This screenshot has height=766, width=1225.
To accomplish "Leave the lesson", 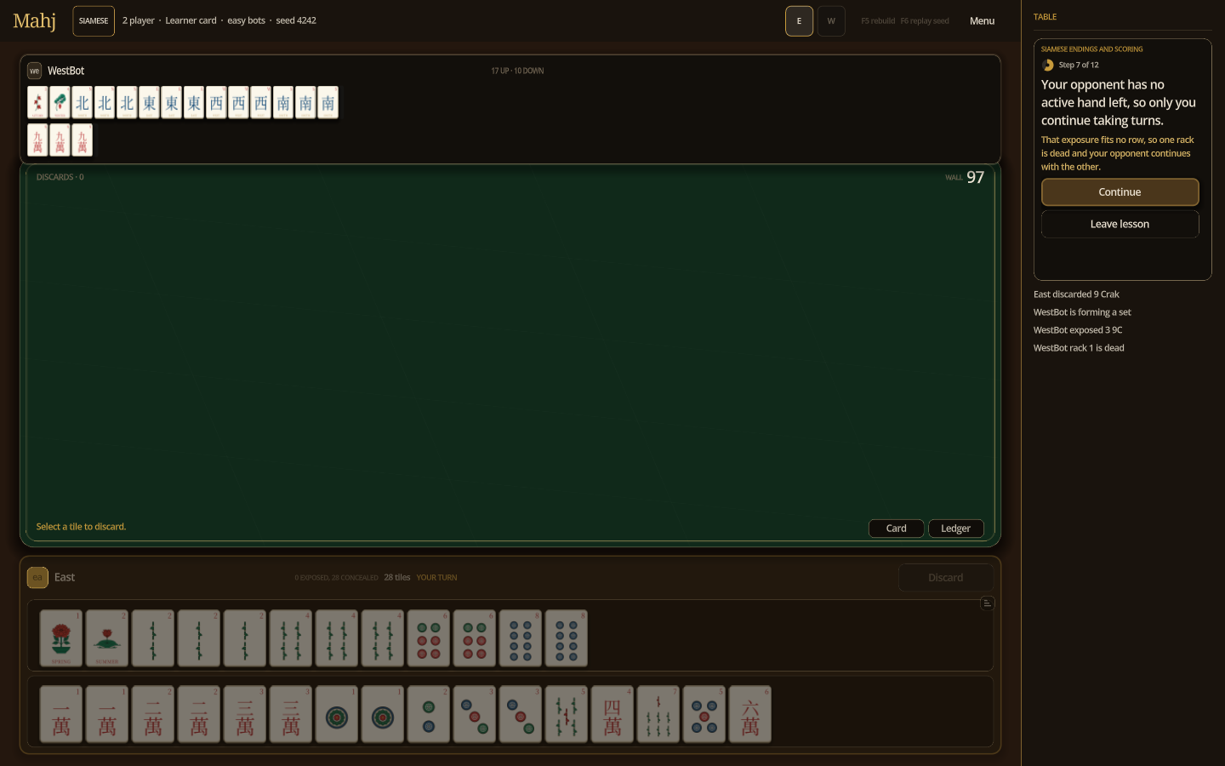I will 1120,224.
